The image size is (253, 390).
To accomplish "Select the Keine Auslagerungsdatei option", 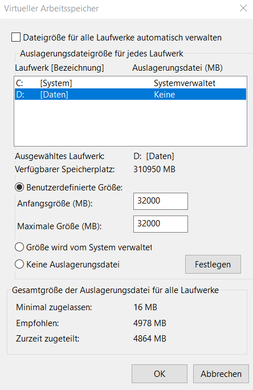I will (19, 264).
